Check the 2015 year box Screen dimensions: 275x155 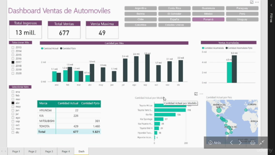tap(13, 55)
